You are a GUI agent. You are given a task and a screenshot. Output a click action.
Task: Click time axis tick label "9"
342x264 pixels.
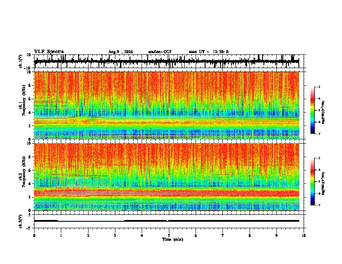[x=276, y=236]
